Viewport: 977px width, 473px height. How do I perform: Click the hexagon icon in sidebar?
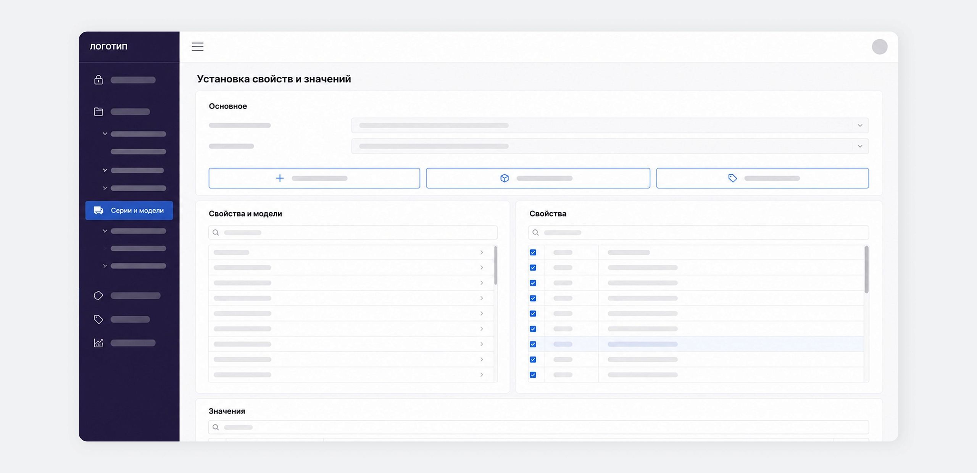click(x=98, y=295)
